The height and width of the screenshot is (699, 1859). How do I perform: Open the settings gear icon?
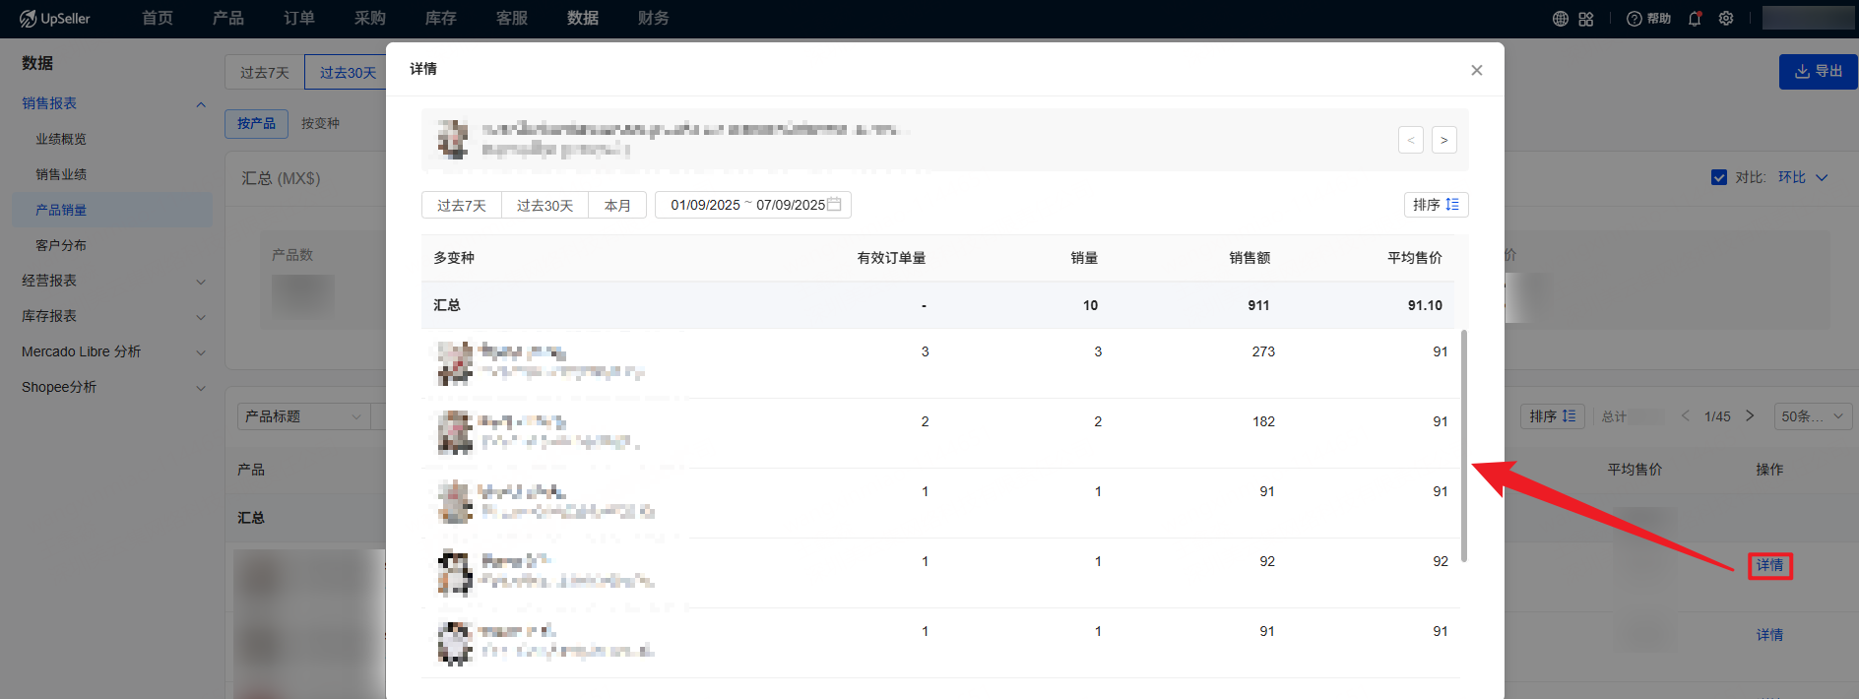point(1726,19)
